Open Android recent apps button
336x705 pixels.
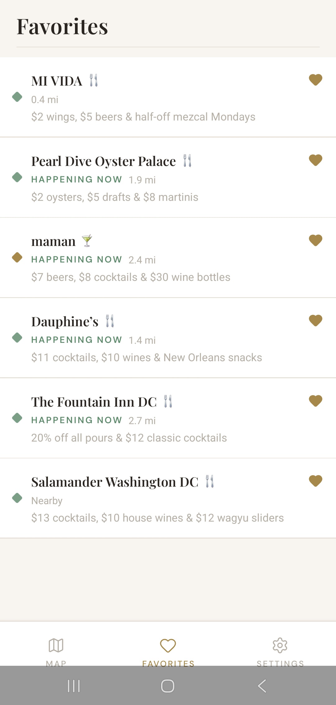[74, 686]
